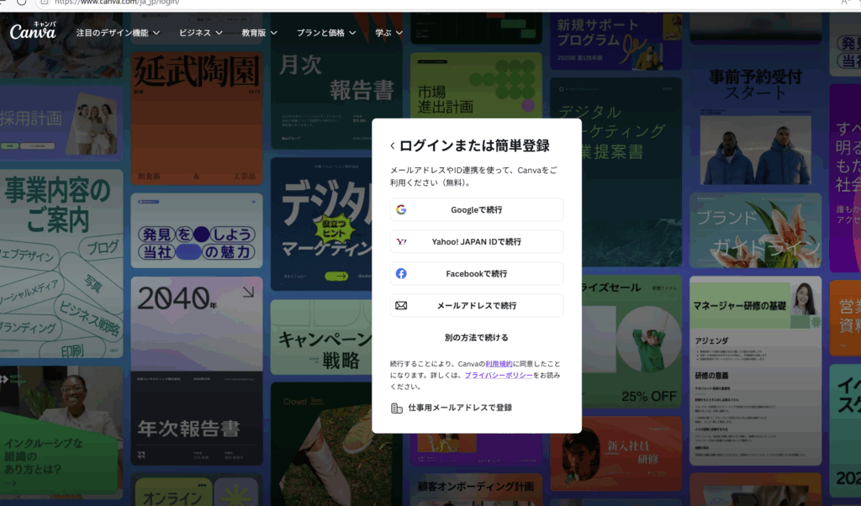The width and height of the screenshot is (861, 506).
Task: Go back using the dialog's back chevron
Action: click(393, 146)
